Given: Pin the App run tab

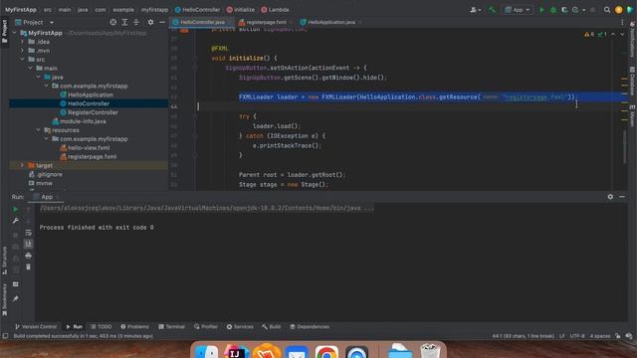Looking at the screenshot, I should coord(16,298).
